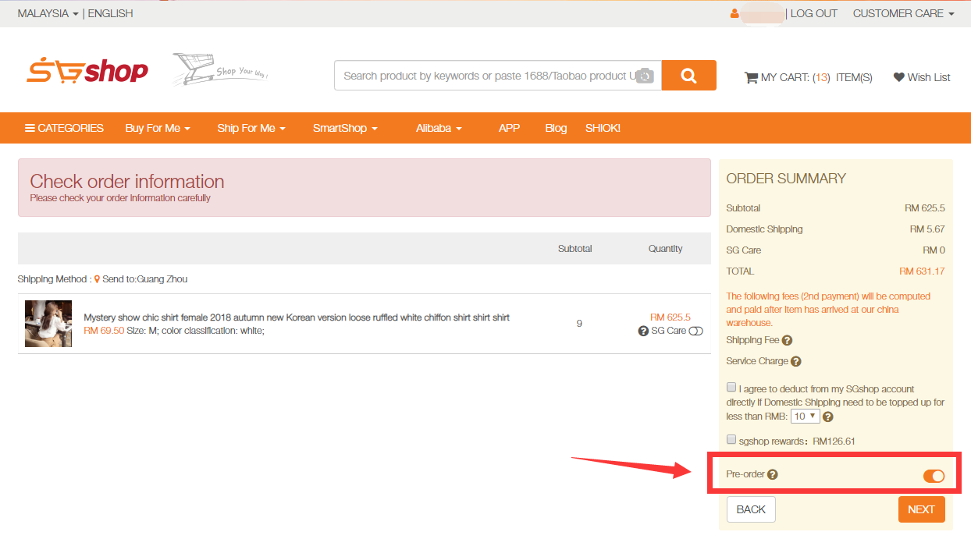Click the Check order information heading
The image size is (971, 539).
127,181
